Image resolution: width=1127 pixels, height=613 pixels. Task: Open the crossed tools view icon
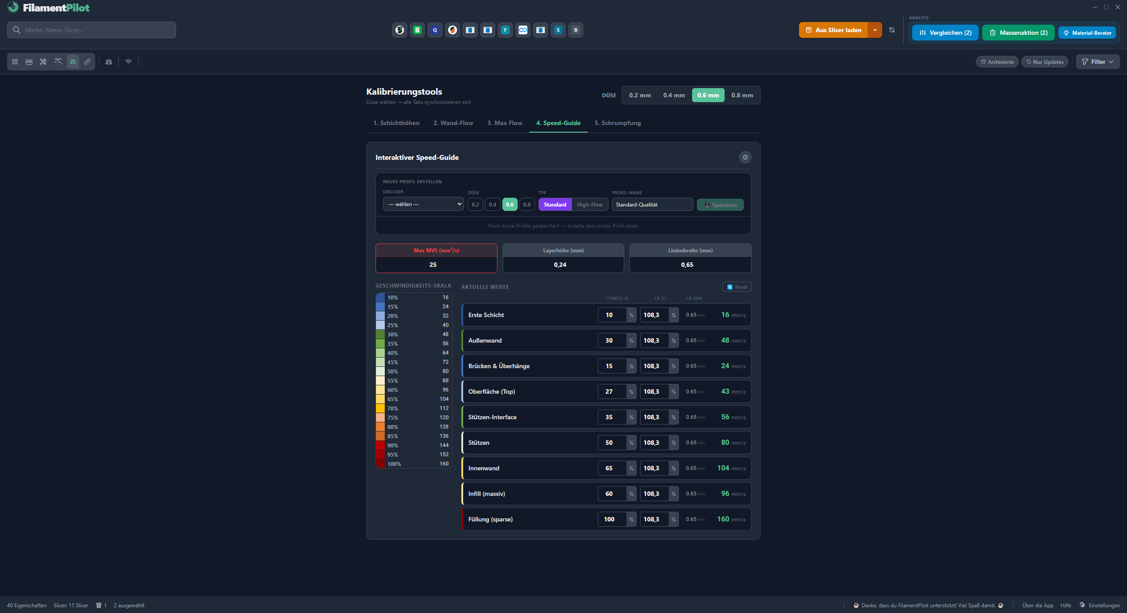[x=43, y=62]
